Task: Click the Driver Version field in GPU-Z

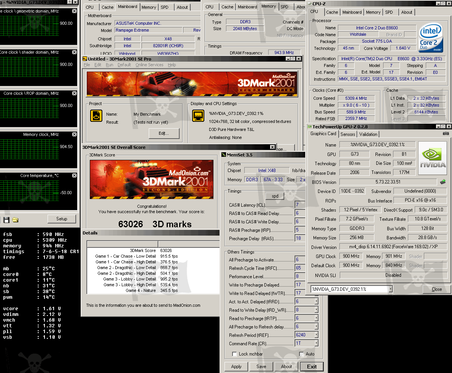Action: (393, 247)
